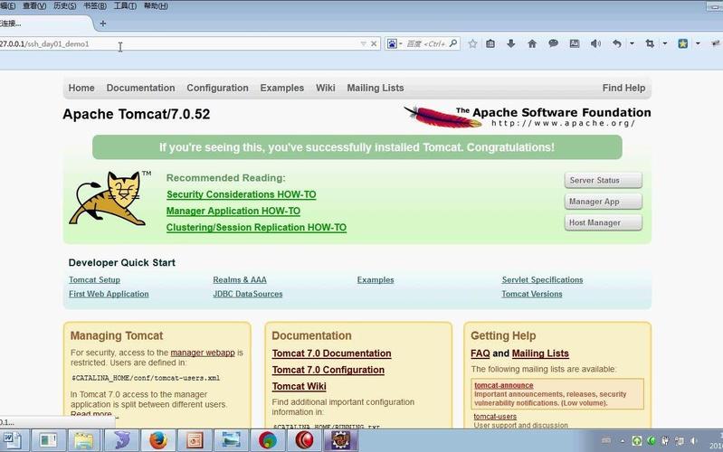Viewport: 723px width, 452px height.
Task: Select the Baidu paw search engine icon
Action: point(392,43)
